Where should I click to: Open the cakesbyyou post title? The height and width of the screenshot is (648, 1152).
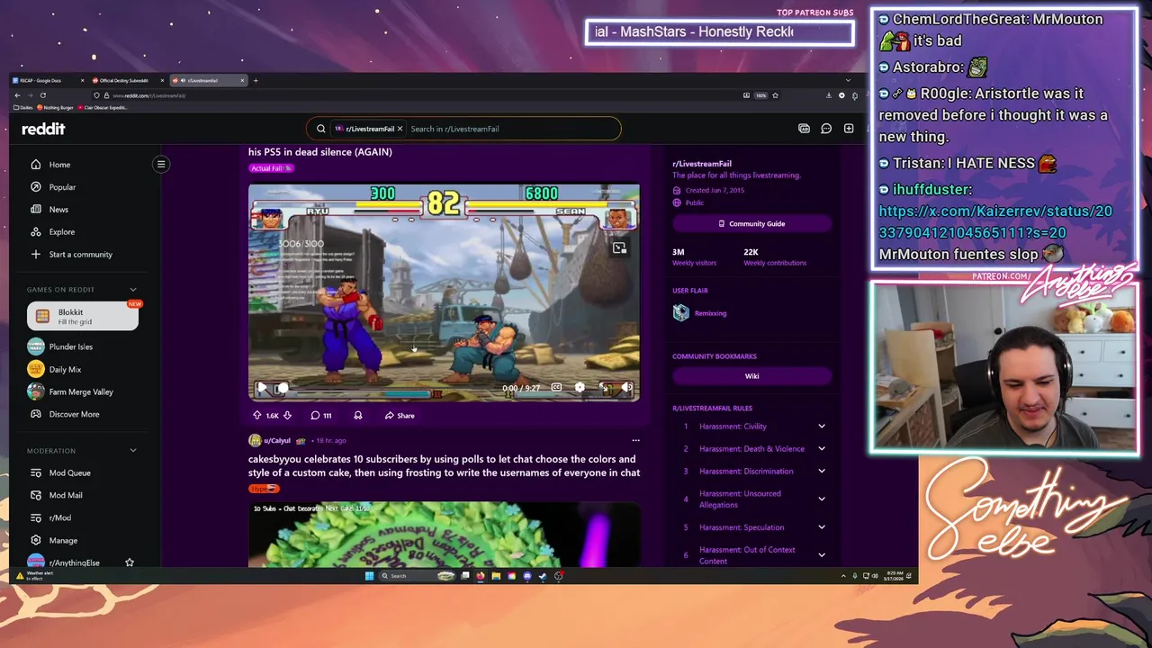click(x=444, y=465)
